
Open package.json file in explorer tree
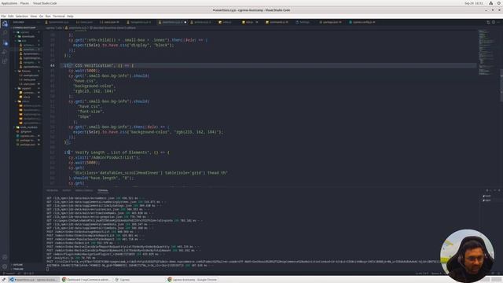click(28, 145)
